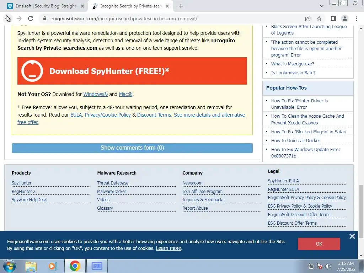
Task: Click the SpyHunter logo circle icon
Action: coord(32,71)
